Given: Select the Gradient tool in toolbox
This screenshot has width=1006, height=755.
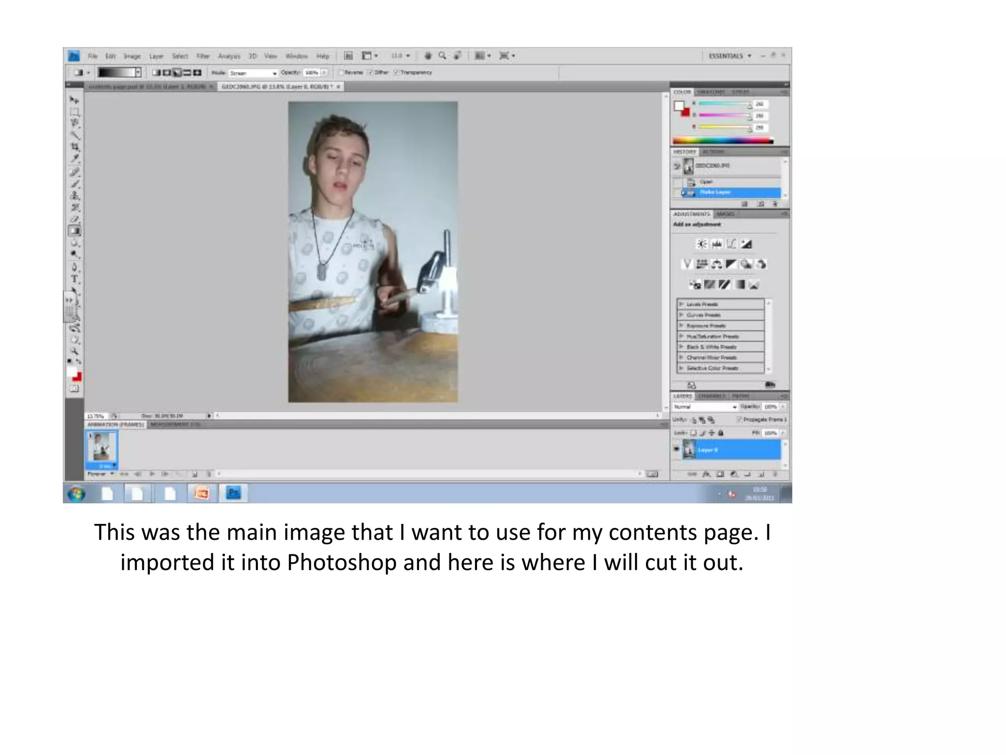Looking at the screenshot, I should [x=74, y=231].
